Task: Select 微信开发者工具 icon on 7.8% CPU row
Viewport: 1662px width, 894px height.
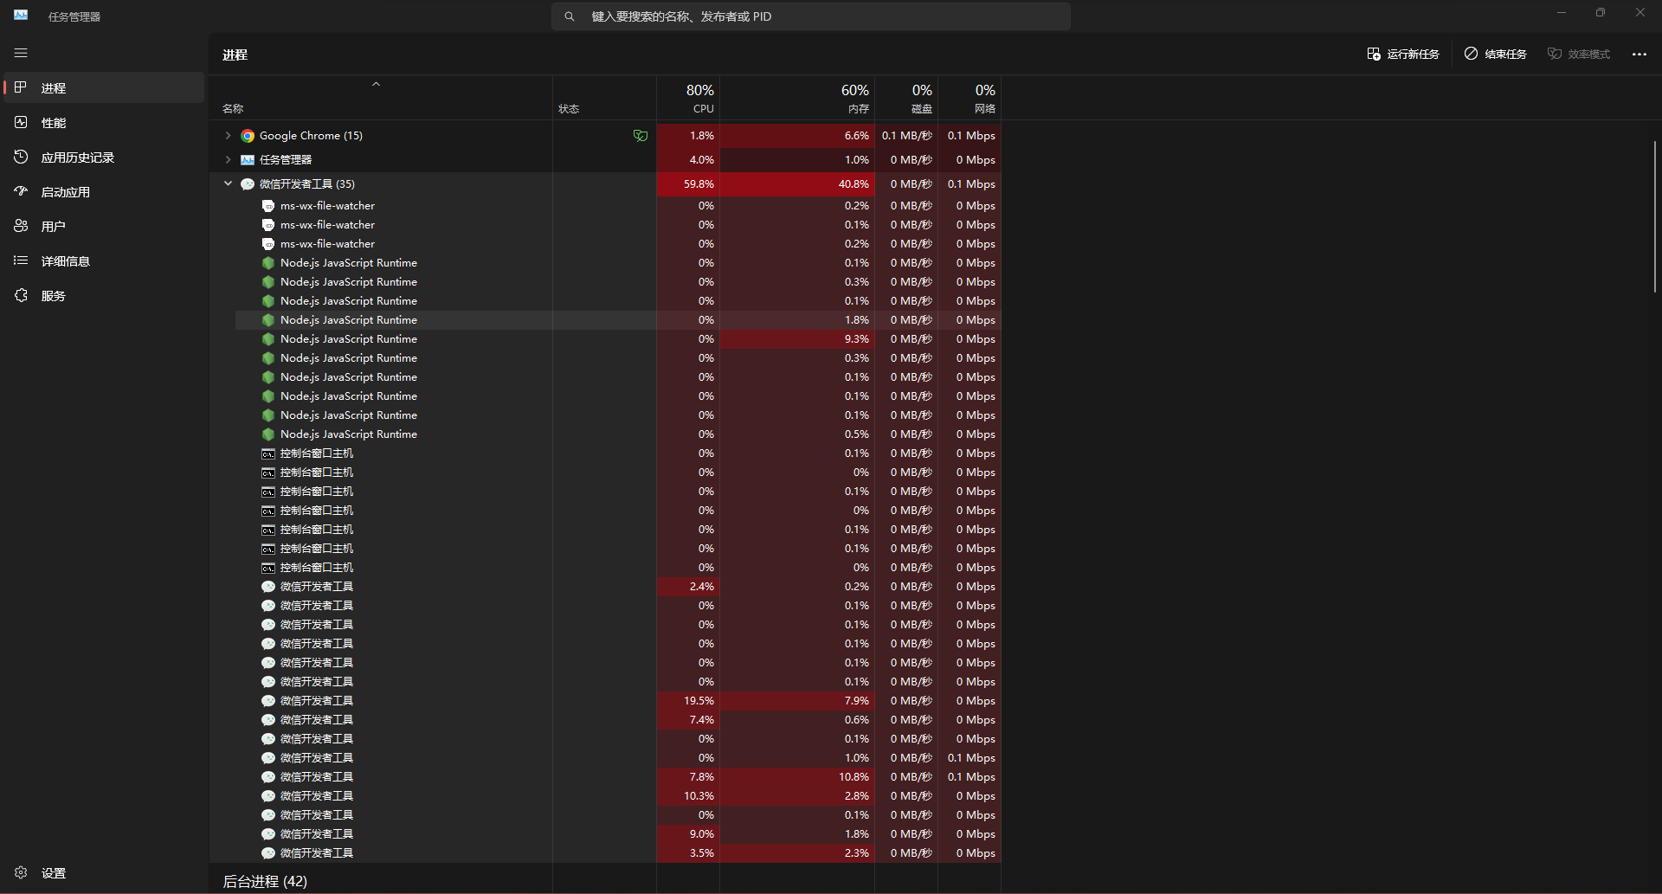Action: (268, 777)
